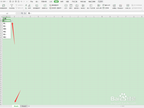Click the 查找录入 lookup entry icon
The width and height of the screenshot is (144, 108).
click(77, 5)
